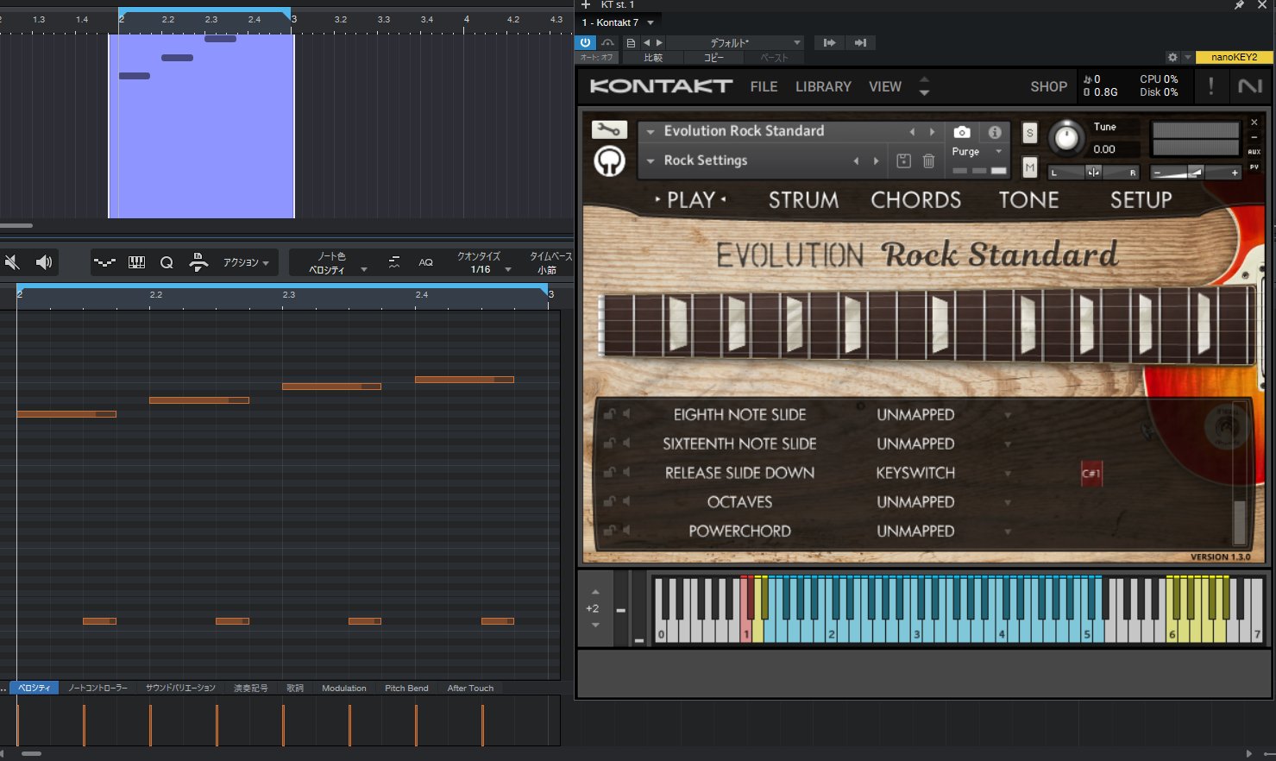Image resolution: width=1276 pixels, height=761 pixels.
Task: Open plugin settings gear icon
Action: [1172, 57]
